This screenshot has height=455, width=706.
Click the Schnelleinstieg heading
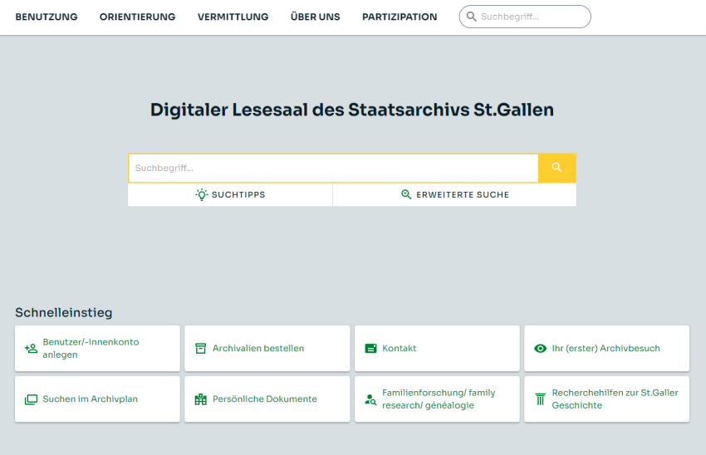click(x=64, y=313)
